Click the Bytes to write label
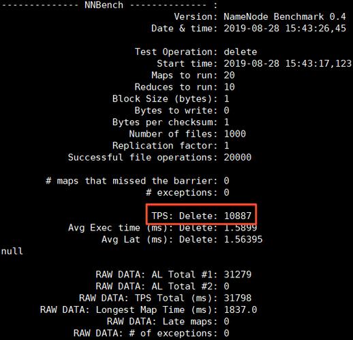The height and width of the screenshot is (340, 353). click(x=176, y=111)
